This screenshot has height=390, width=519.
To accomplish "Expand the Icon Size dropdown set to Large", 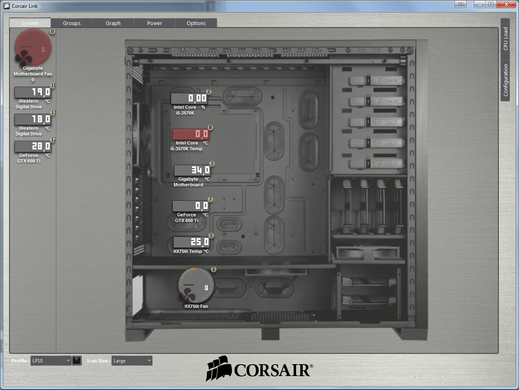I will pos(132,360).
